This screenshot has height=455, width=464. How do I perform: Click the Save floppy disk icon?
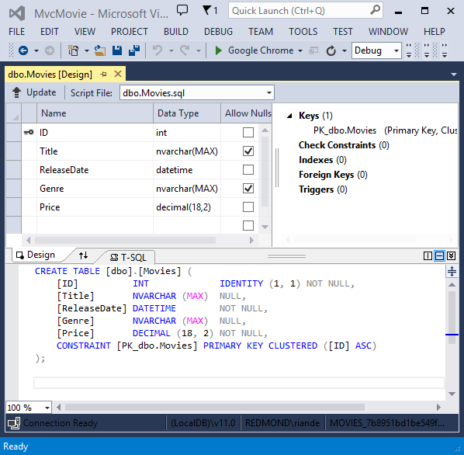tap(117, 50)
